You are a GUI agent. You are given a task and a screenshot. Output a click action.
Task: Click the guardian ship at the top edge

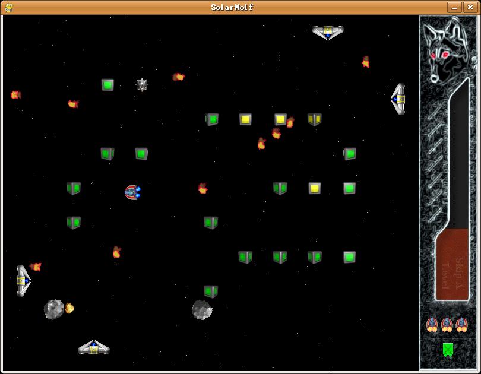[x=328, y=32]
